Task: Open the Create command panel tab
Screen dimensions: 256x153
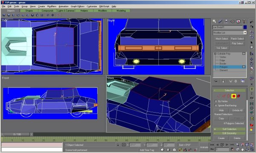Action: coord(215,21)
